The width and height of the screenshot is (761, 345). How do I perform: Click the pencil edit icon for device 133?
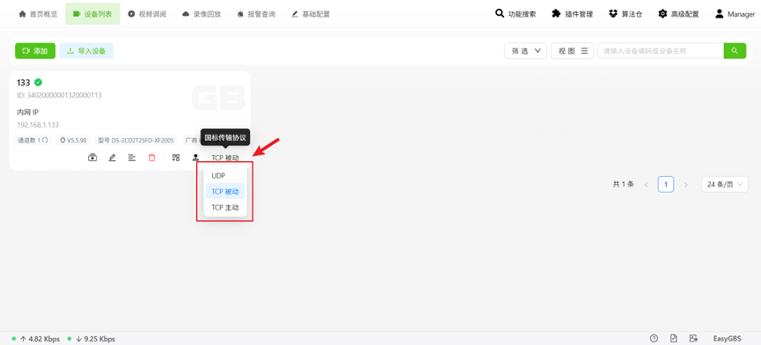coord(112,158)
